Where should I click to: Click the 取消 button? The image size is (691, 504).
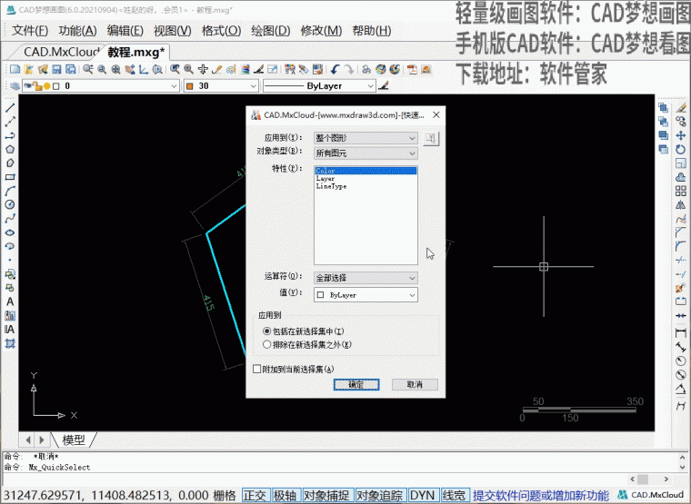tap(415, 384)
